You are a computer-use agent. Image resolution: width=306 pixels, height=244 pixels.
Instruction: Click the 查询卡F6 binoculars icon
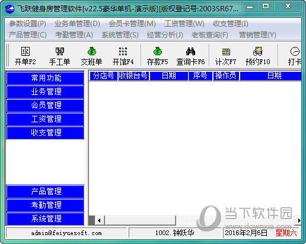coord(190,52)
